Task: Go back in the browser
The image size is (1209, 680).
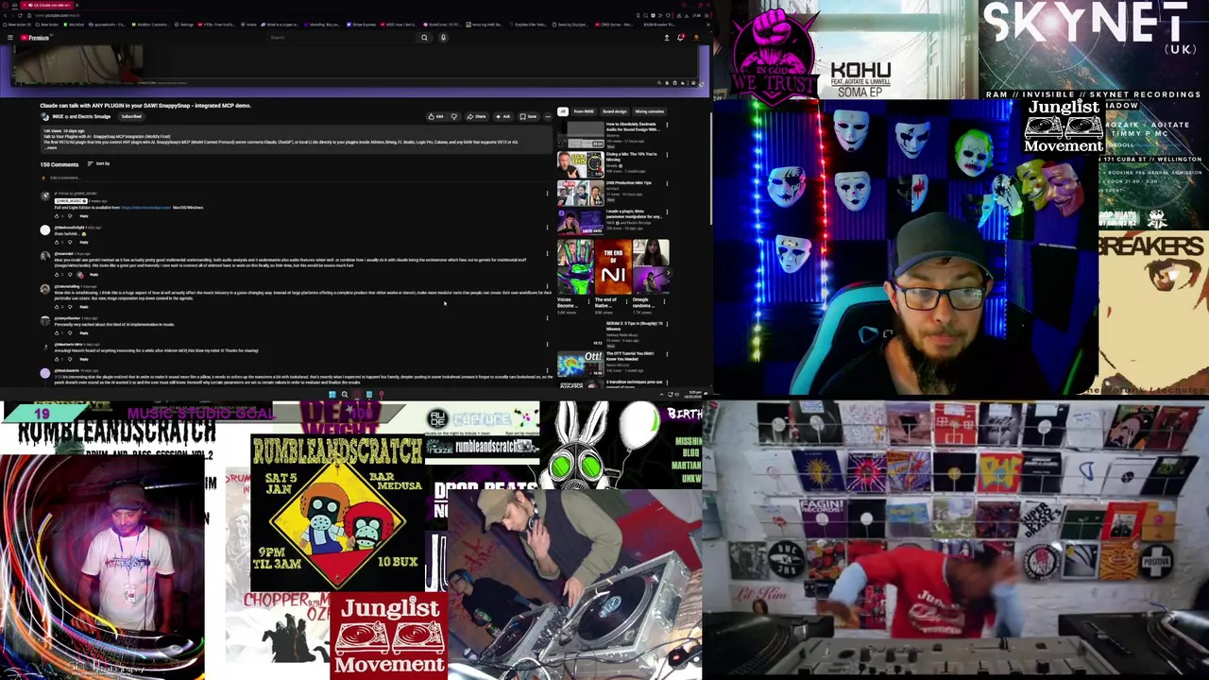Action: click(x=5, y=15)
